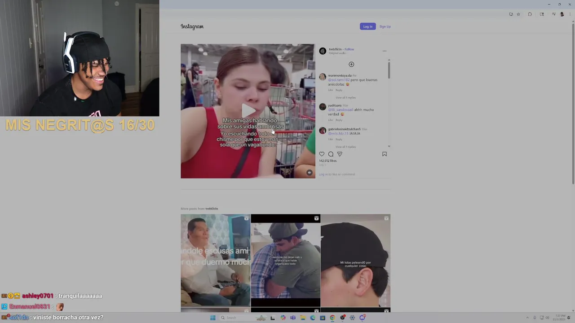
Task: Click comments scroll down arrow
Action: pos(389,146)
